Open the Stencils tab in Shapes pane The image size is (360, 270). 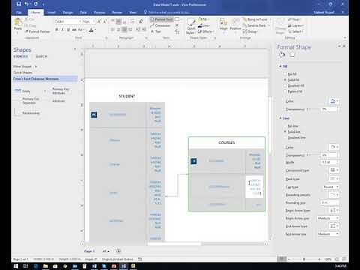[21, 56]
